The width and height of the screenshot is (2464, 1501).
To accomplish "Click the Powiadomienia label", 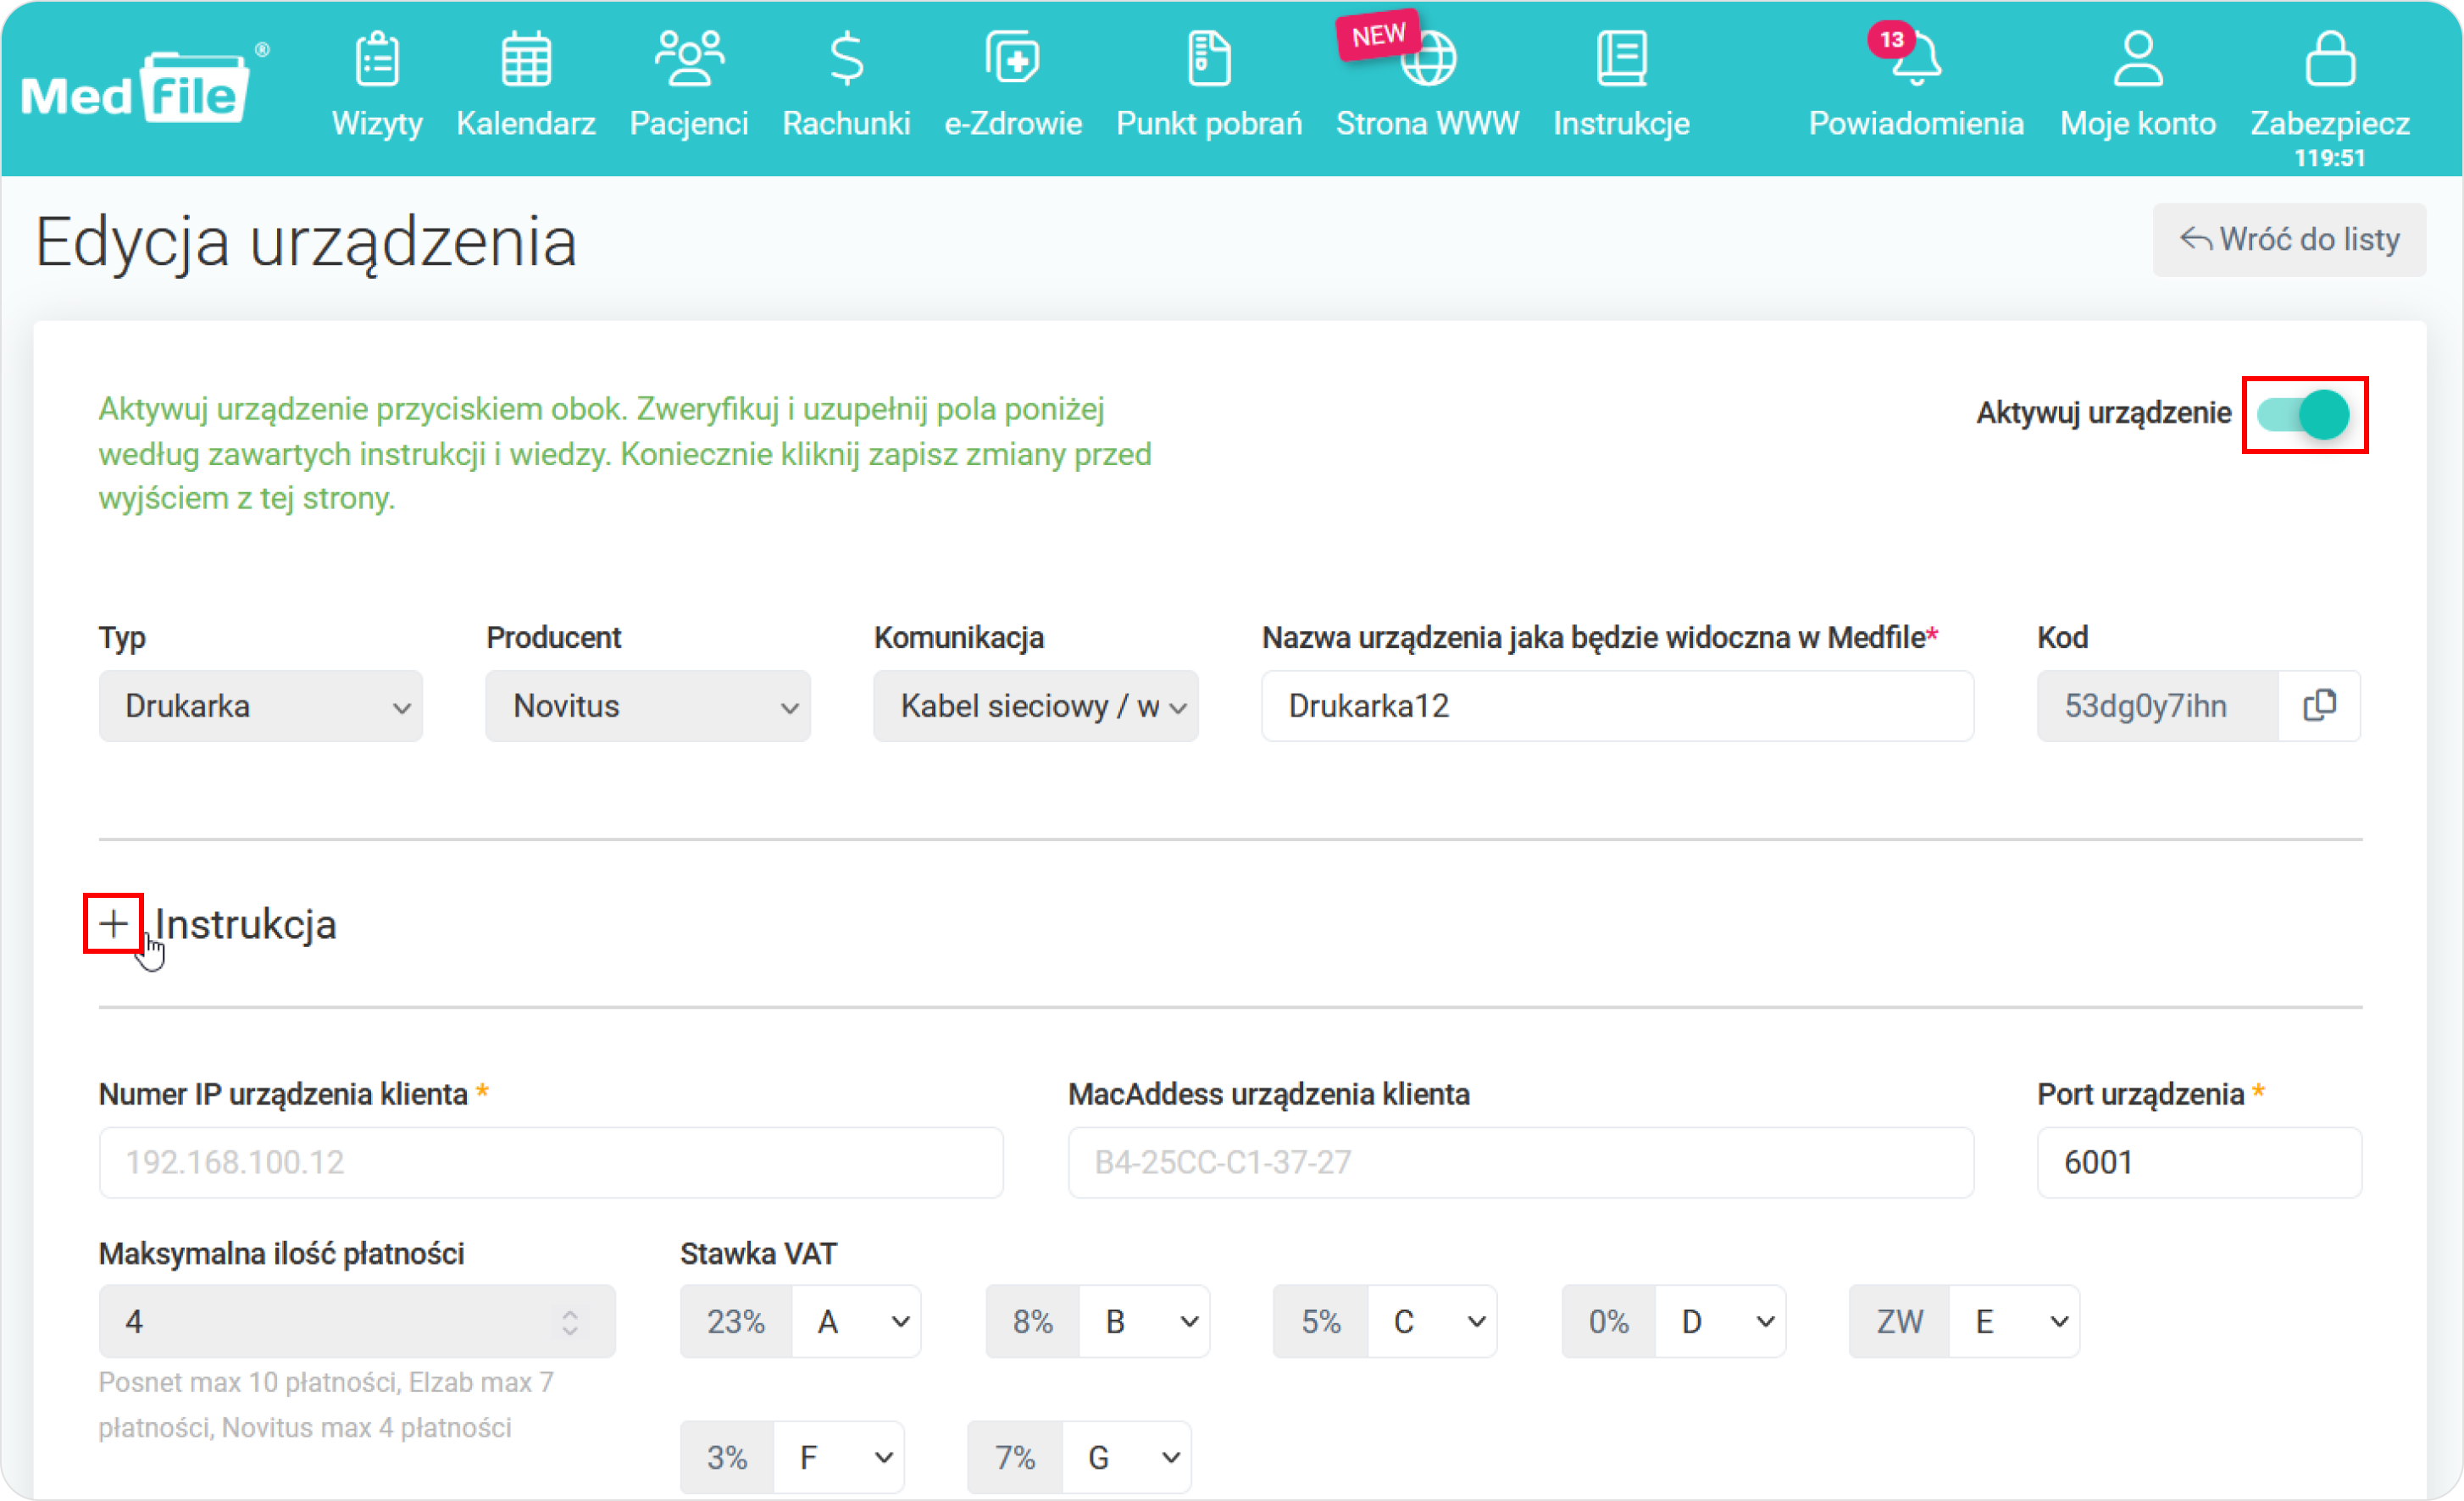I will [x=1916, y=123].
